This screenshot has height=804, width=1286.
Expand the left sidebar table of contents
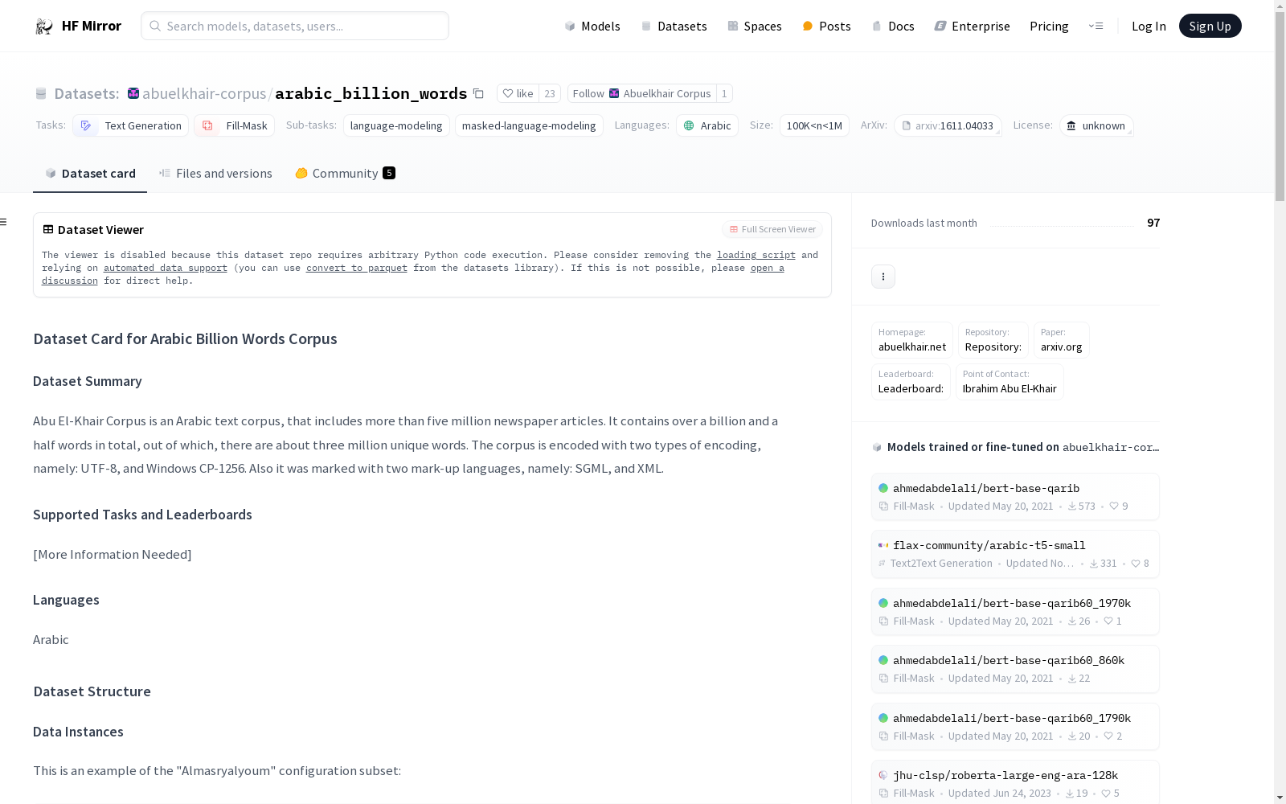pos(4,222)
